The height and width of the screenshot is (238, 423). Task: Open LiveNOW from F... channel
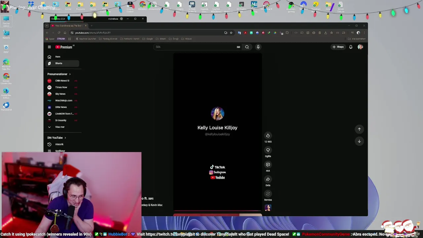click(x=62, y=114)
